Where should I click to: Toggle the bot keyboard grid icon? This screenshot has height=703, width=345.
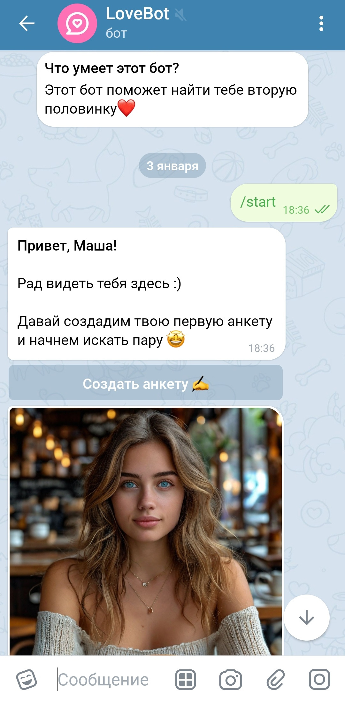click(x=186, y=679)
